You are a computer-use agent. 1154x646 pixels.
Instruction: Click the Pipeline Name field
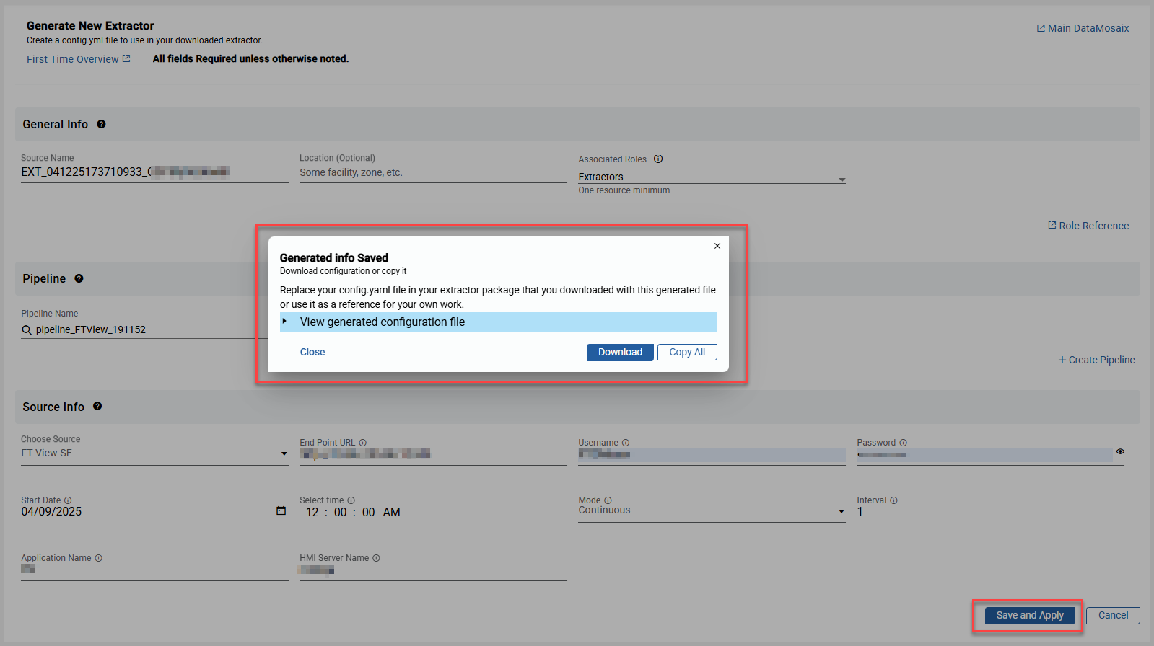point(144,329)
